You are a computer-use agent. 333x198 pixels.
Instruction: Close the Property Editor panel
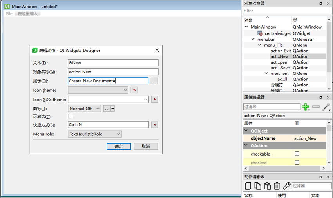tap(328, 97)
